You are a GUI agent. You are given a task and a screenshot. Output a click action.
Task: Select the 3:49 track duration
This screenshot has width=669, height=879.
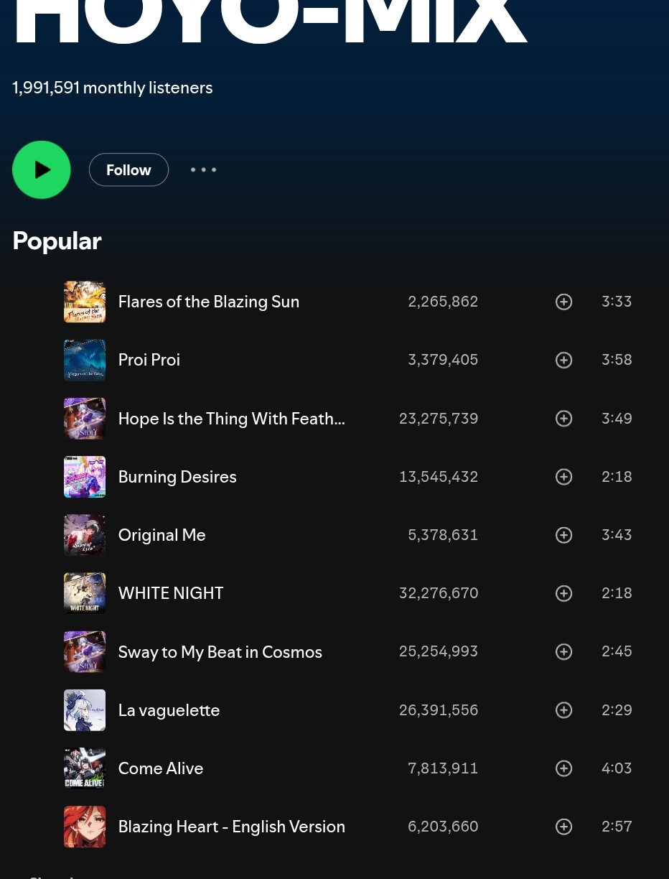tap(617, 418)
